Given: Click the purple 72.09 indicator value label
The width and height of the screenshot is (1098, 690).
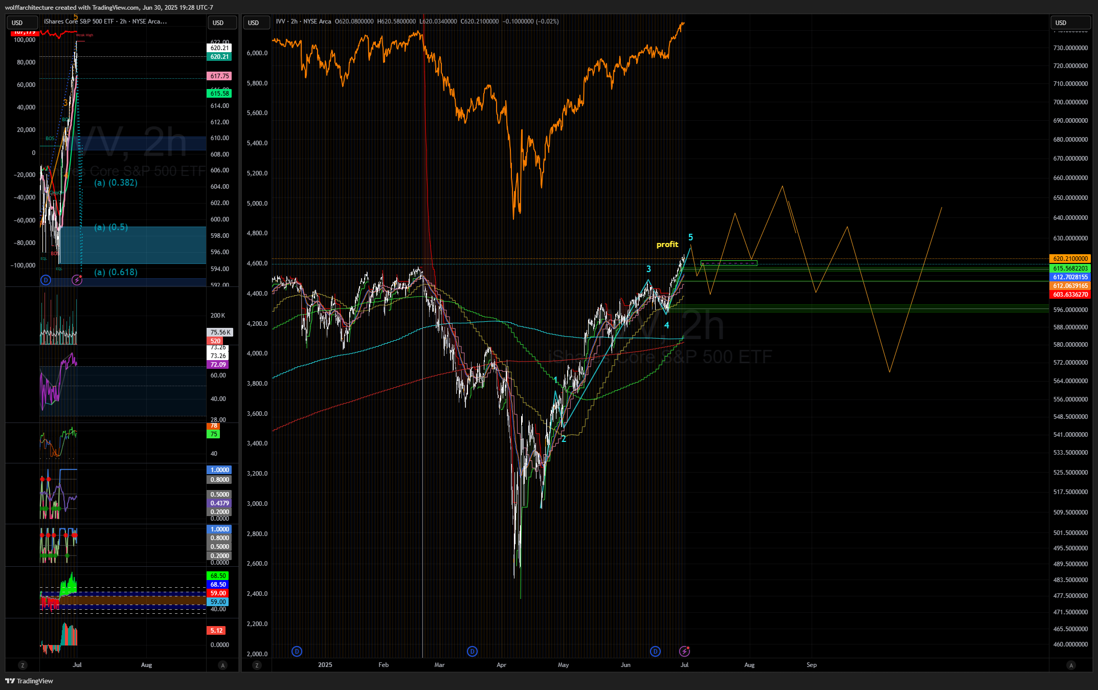Looking at the screenshot, I should coord(218,365).
